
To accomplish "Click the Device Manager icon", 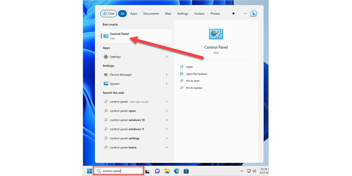I will click(x=106, y=75).
